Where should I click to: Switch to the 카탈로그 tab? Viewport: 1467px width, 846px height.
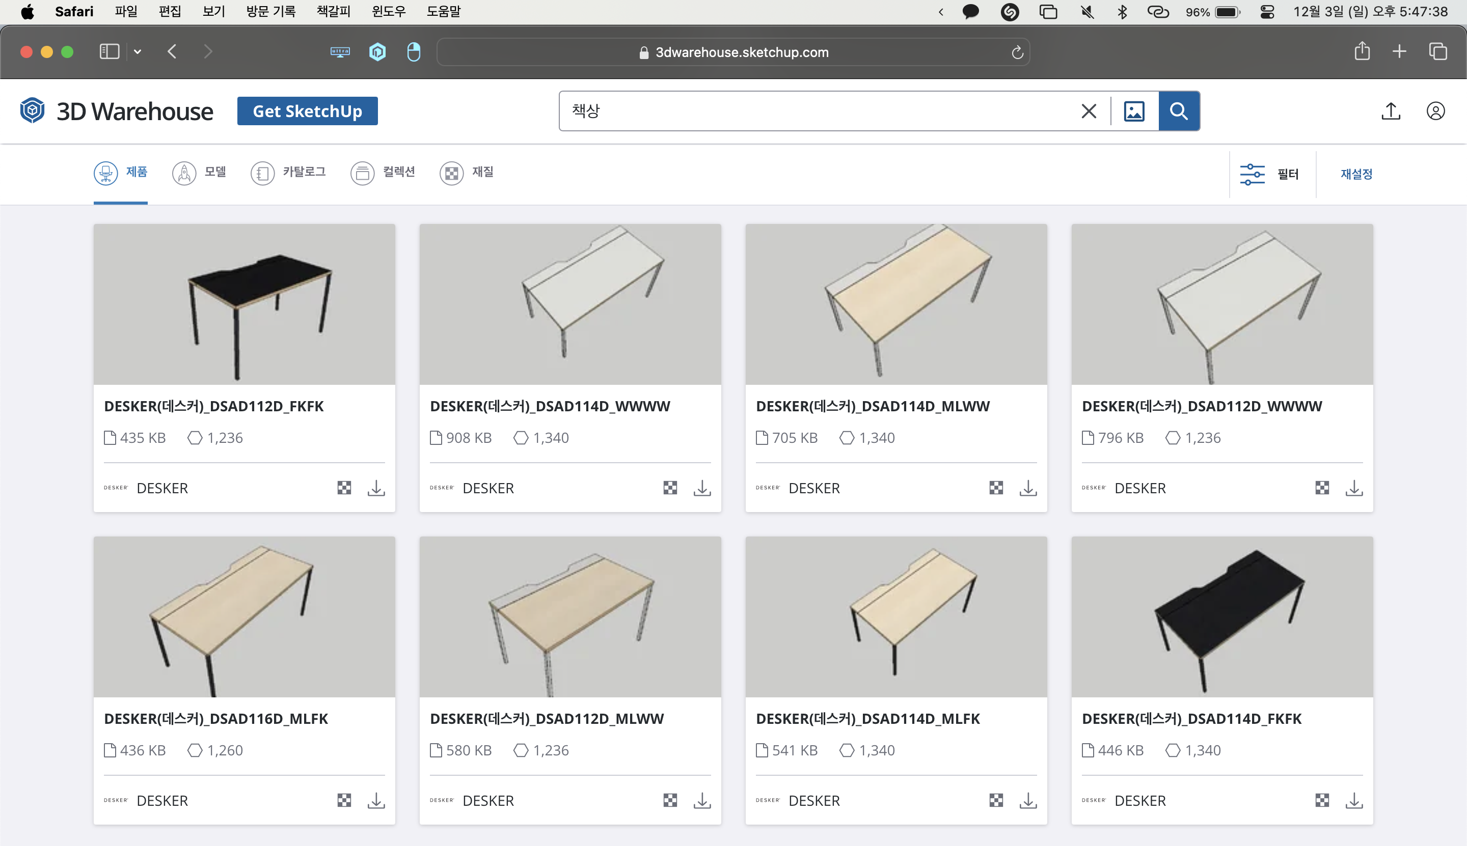point(288,173)
